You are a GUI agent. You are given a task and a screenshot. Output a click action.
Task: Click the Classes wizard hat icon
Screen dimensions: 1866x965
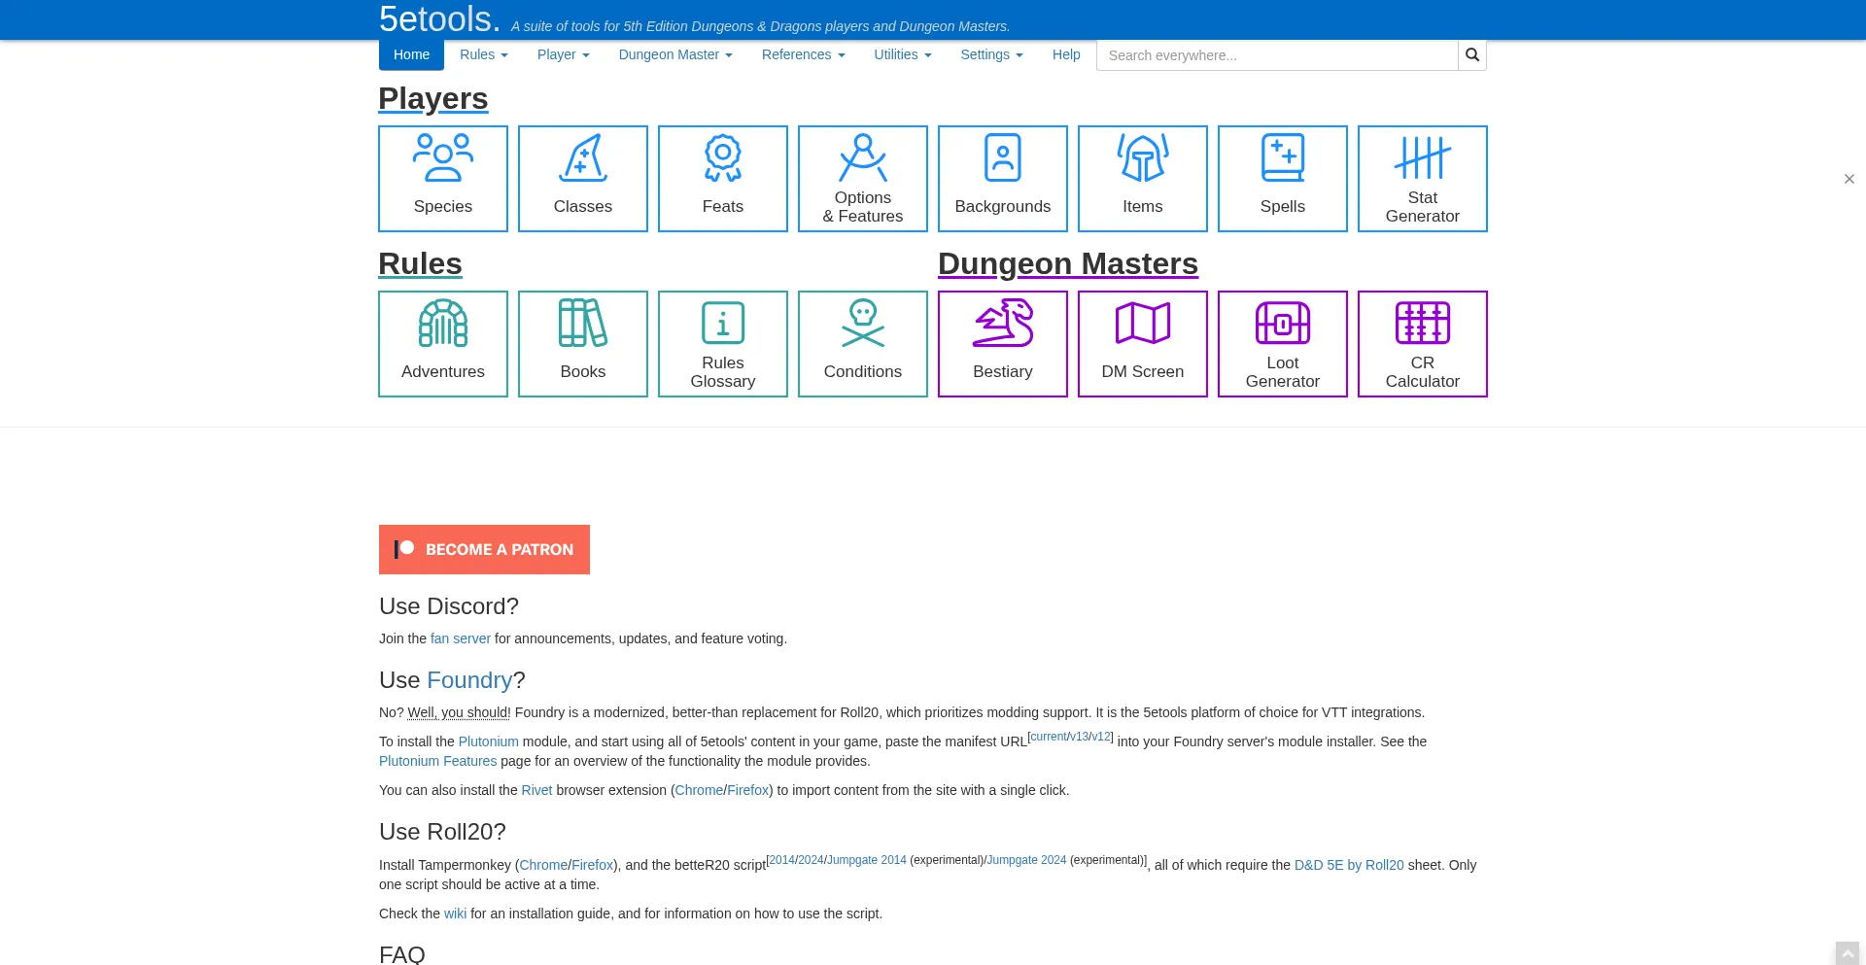point(582,158)
